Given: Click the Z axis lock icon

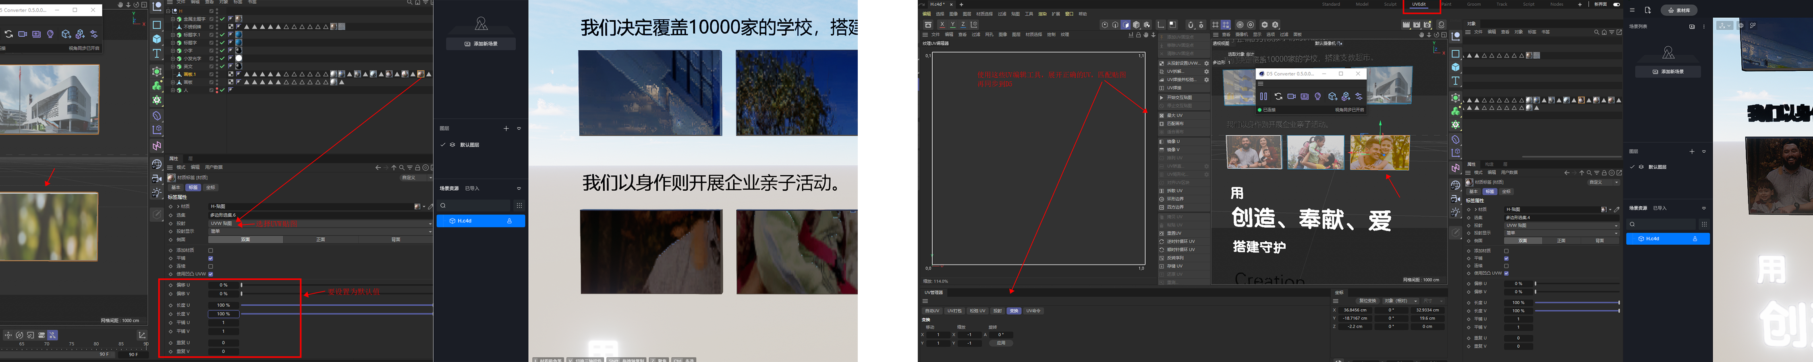Looking at the screenshot, I should click(x=963, y=25).
